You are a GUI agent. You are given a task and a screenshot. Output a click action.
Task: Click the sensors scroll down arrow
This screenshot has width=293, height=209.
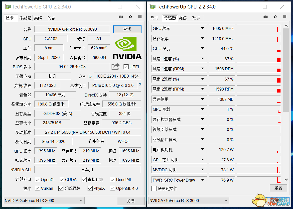coord(286,180)
